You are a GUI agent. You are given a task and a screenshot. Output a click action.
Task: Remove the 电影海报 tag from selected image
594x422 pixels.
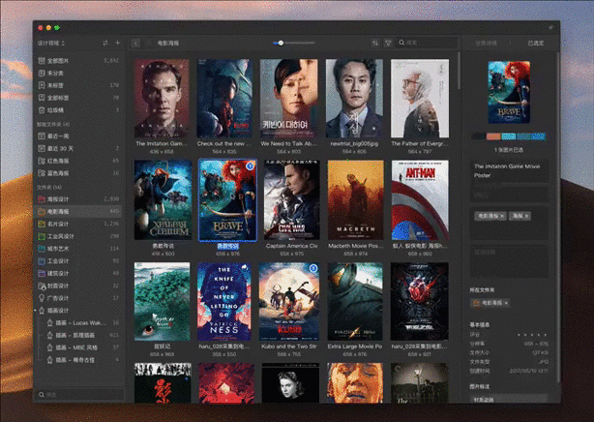502,216
